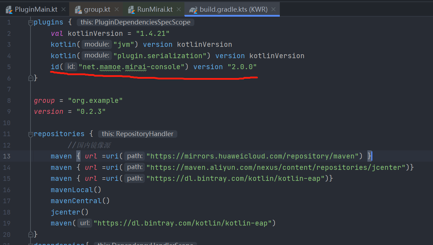This screenshot has height=245, width=433.
Task: Click the 'url:' hint on line 19
Action: tap(85, 223)
